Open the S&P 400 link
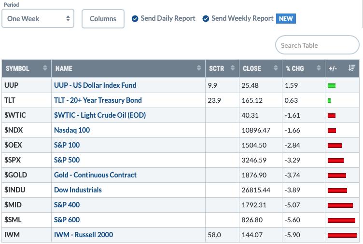Image resolution: width=363 pixels, height=244 pixels. click(x=67, y=204)
